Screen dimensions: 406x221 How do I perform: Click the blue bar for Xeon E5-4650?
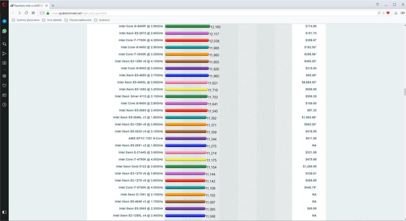[x=187, y=75]
